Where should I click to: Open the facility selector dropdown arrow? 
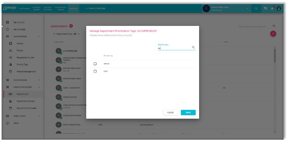[x=247, y=8]
